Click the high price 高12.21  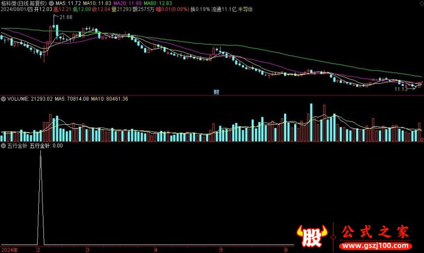(63, 10)
